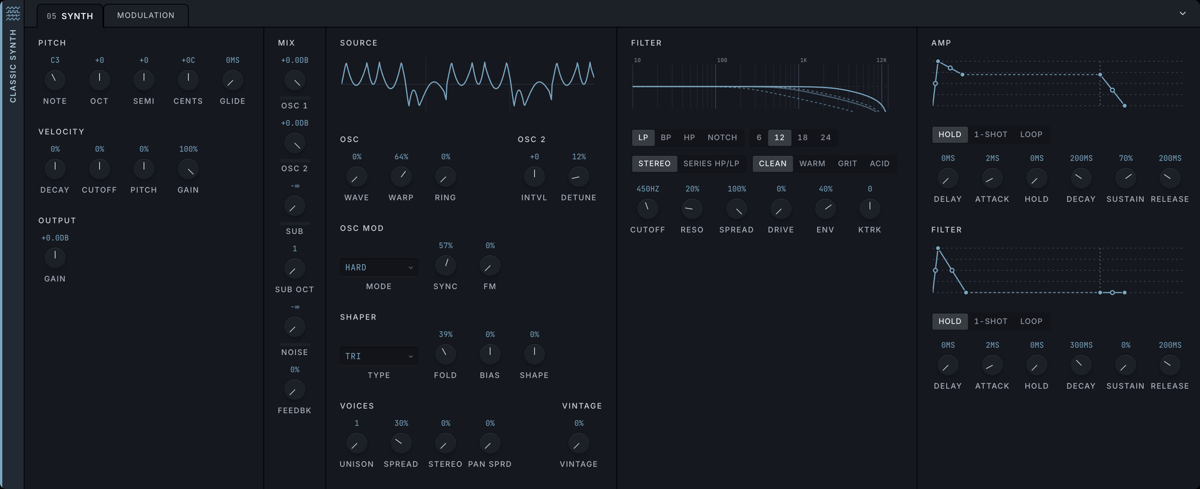
Task: Click the Source waveform display
Action: [x=468, y=84]
